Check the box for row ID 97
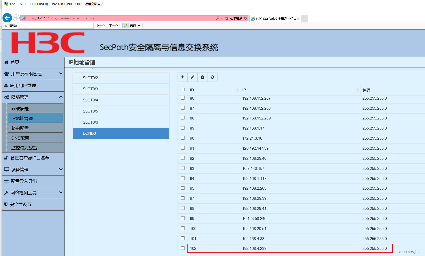425x256 pixels. (183, 198)
